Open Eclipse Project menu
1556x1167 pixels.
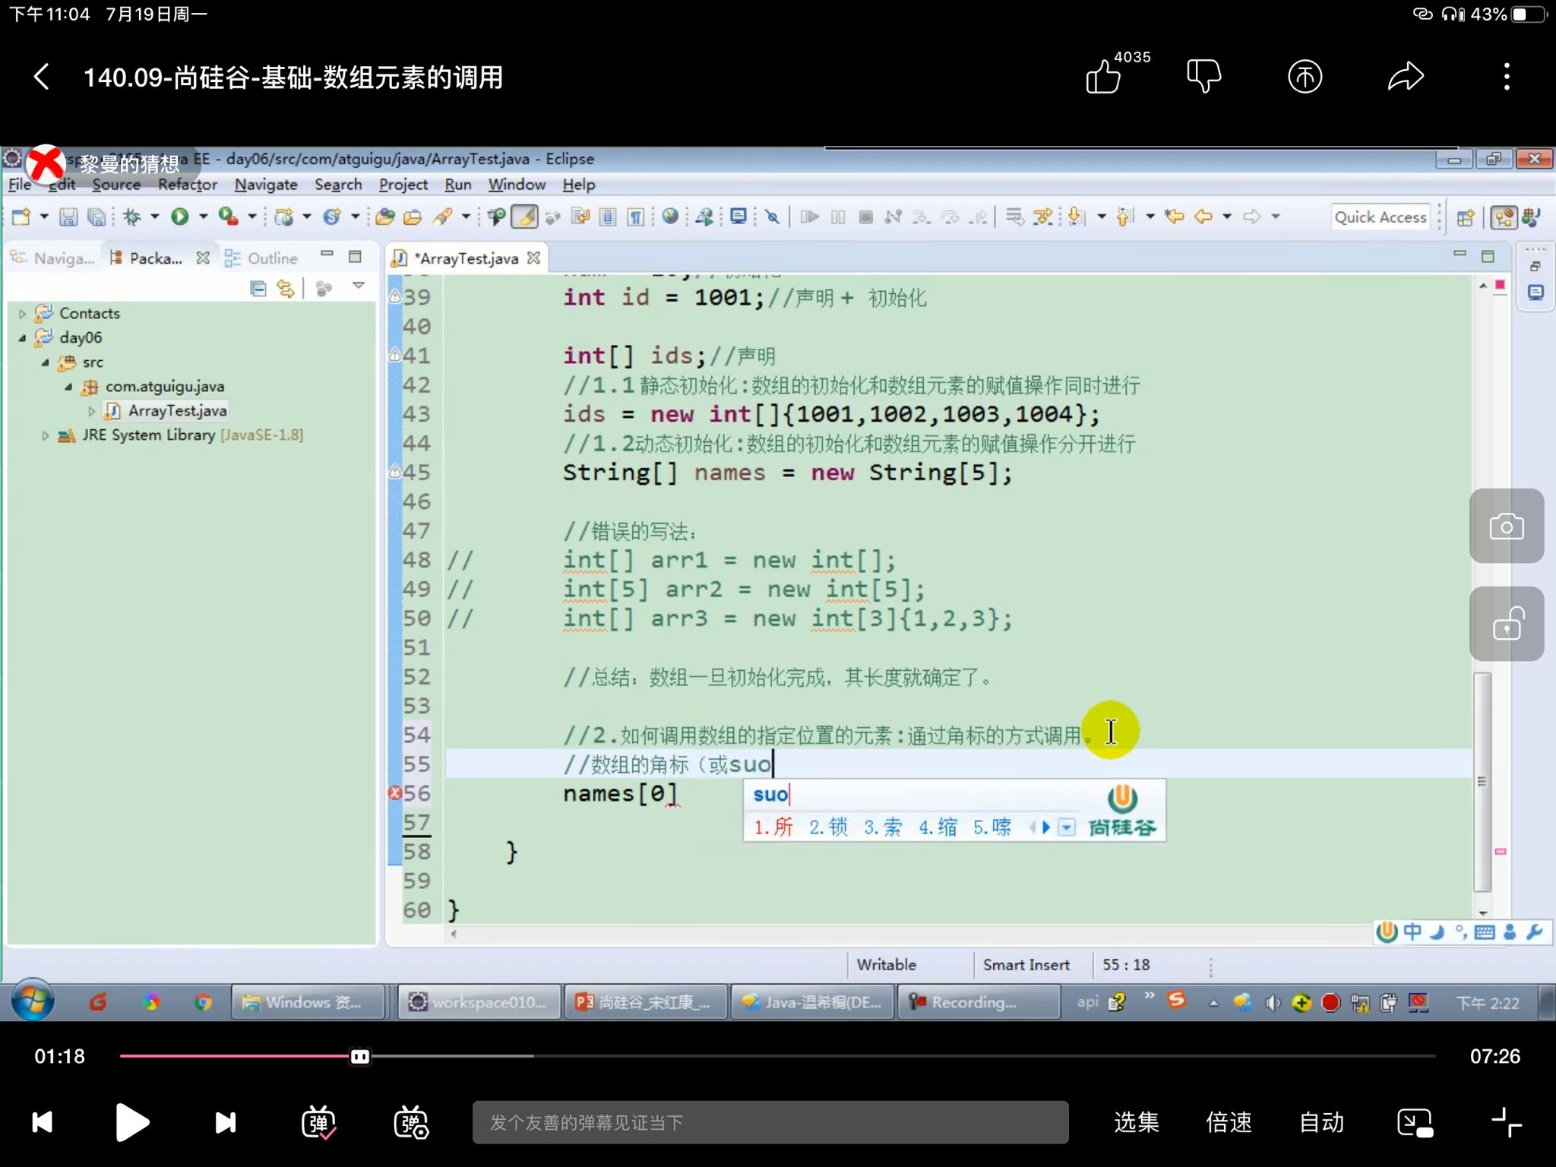(x=403, y=185)
